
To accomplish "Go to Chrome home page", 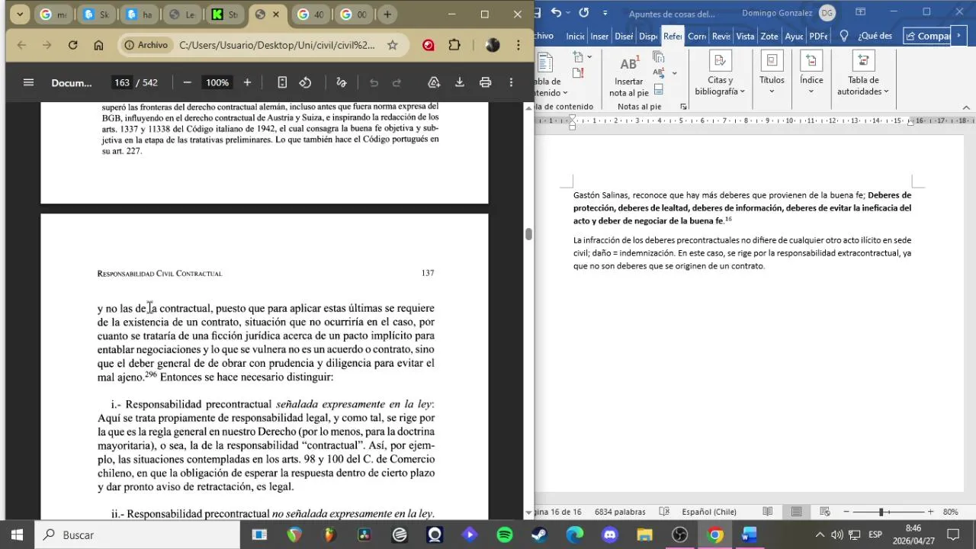I will 98,45.
